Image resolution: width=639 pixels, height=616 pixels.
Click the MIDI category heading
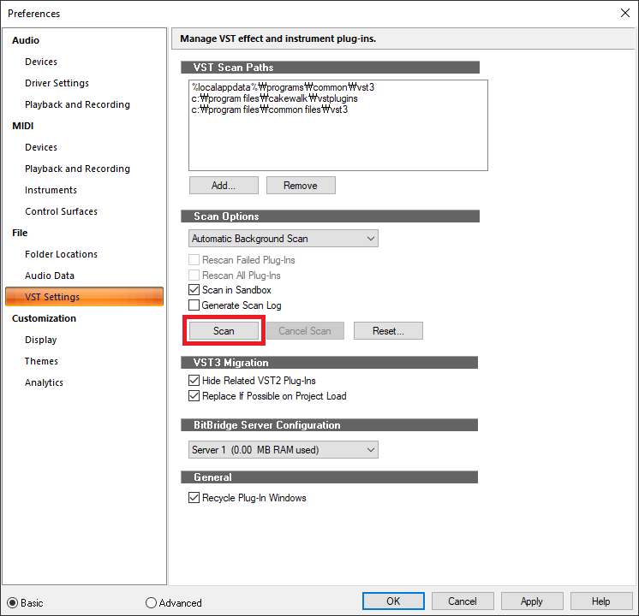coord(23,126)
